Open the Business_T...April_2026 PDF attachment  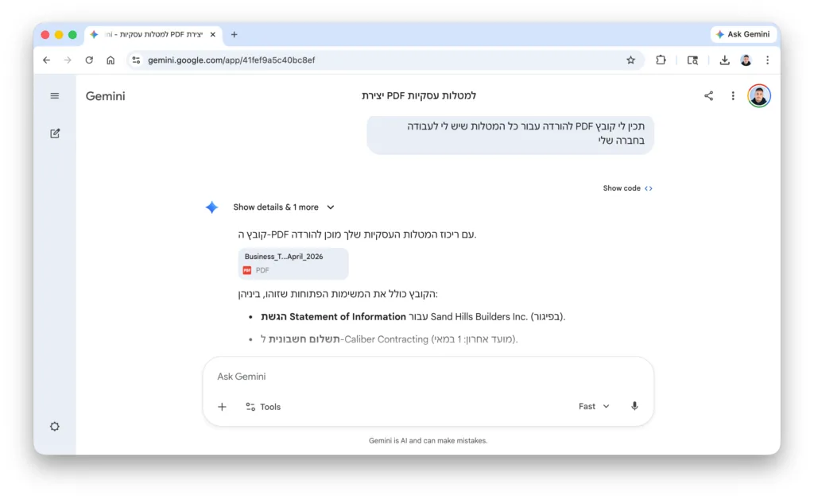tap(293, 264)
